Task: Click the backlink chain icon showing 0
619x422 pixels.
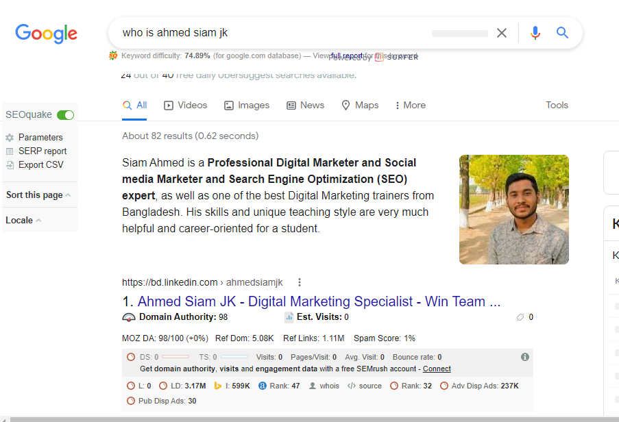Action: coord(520,317)
